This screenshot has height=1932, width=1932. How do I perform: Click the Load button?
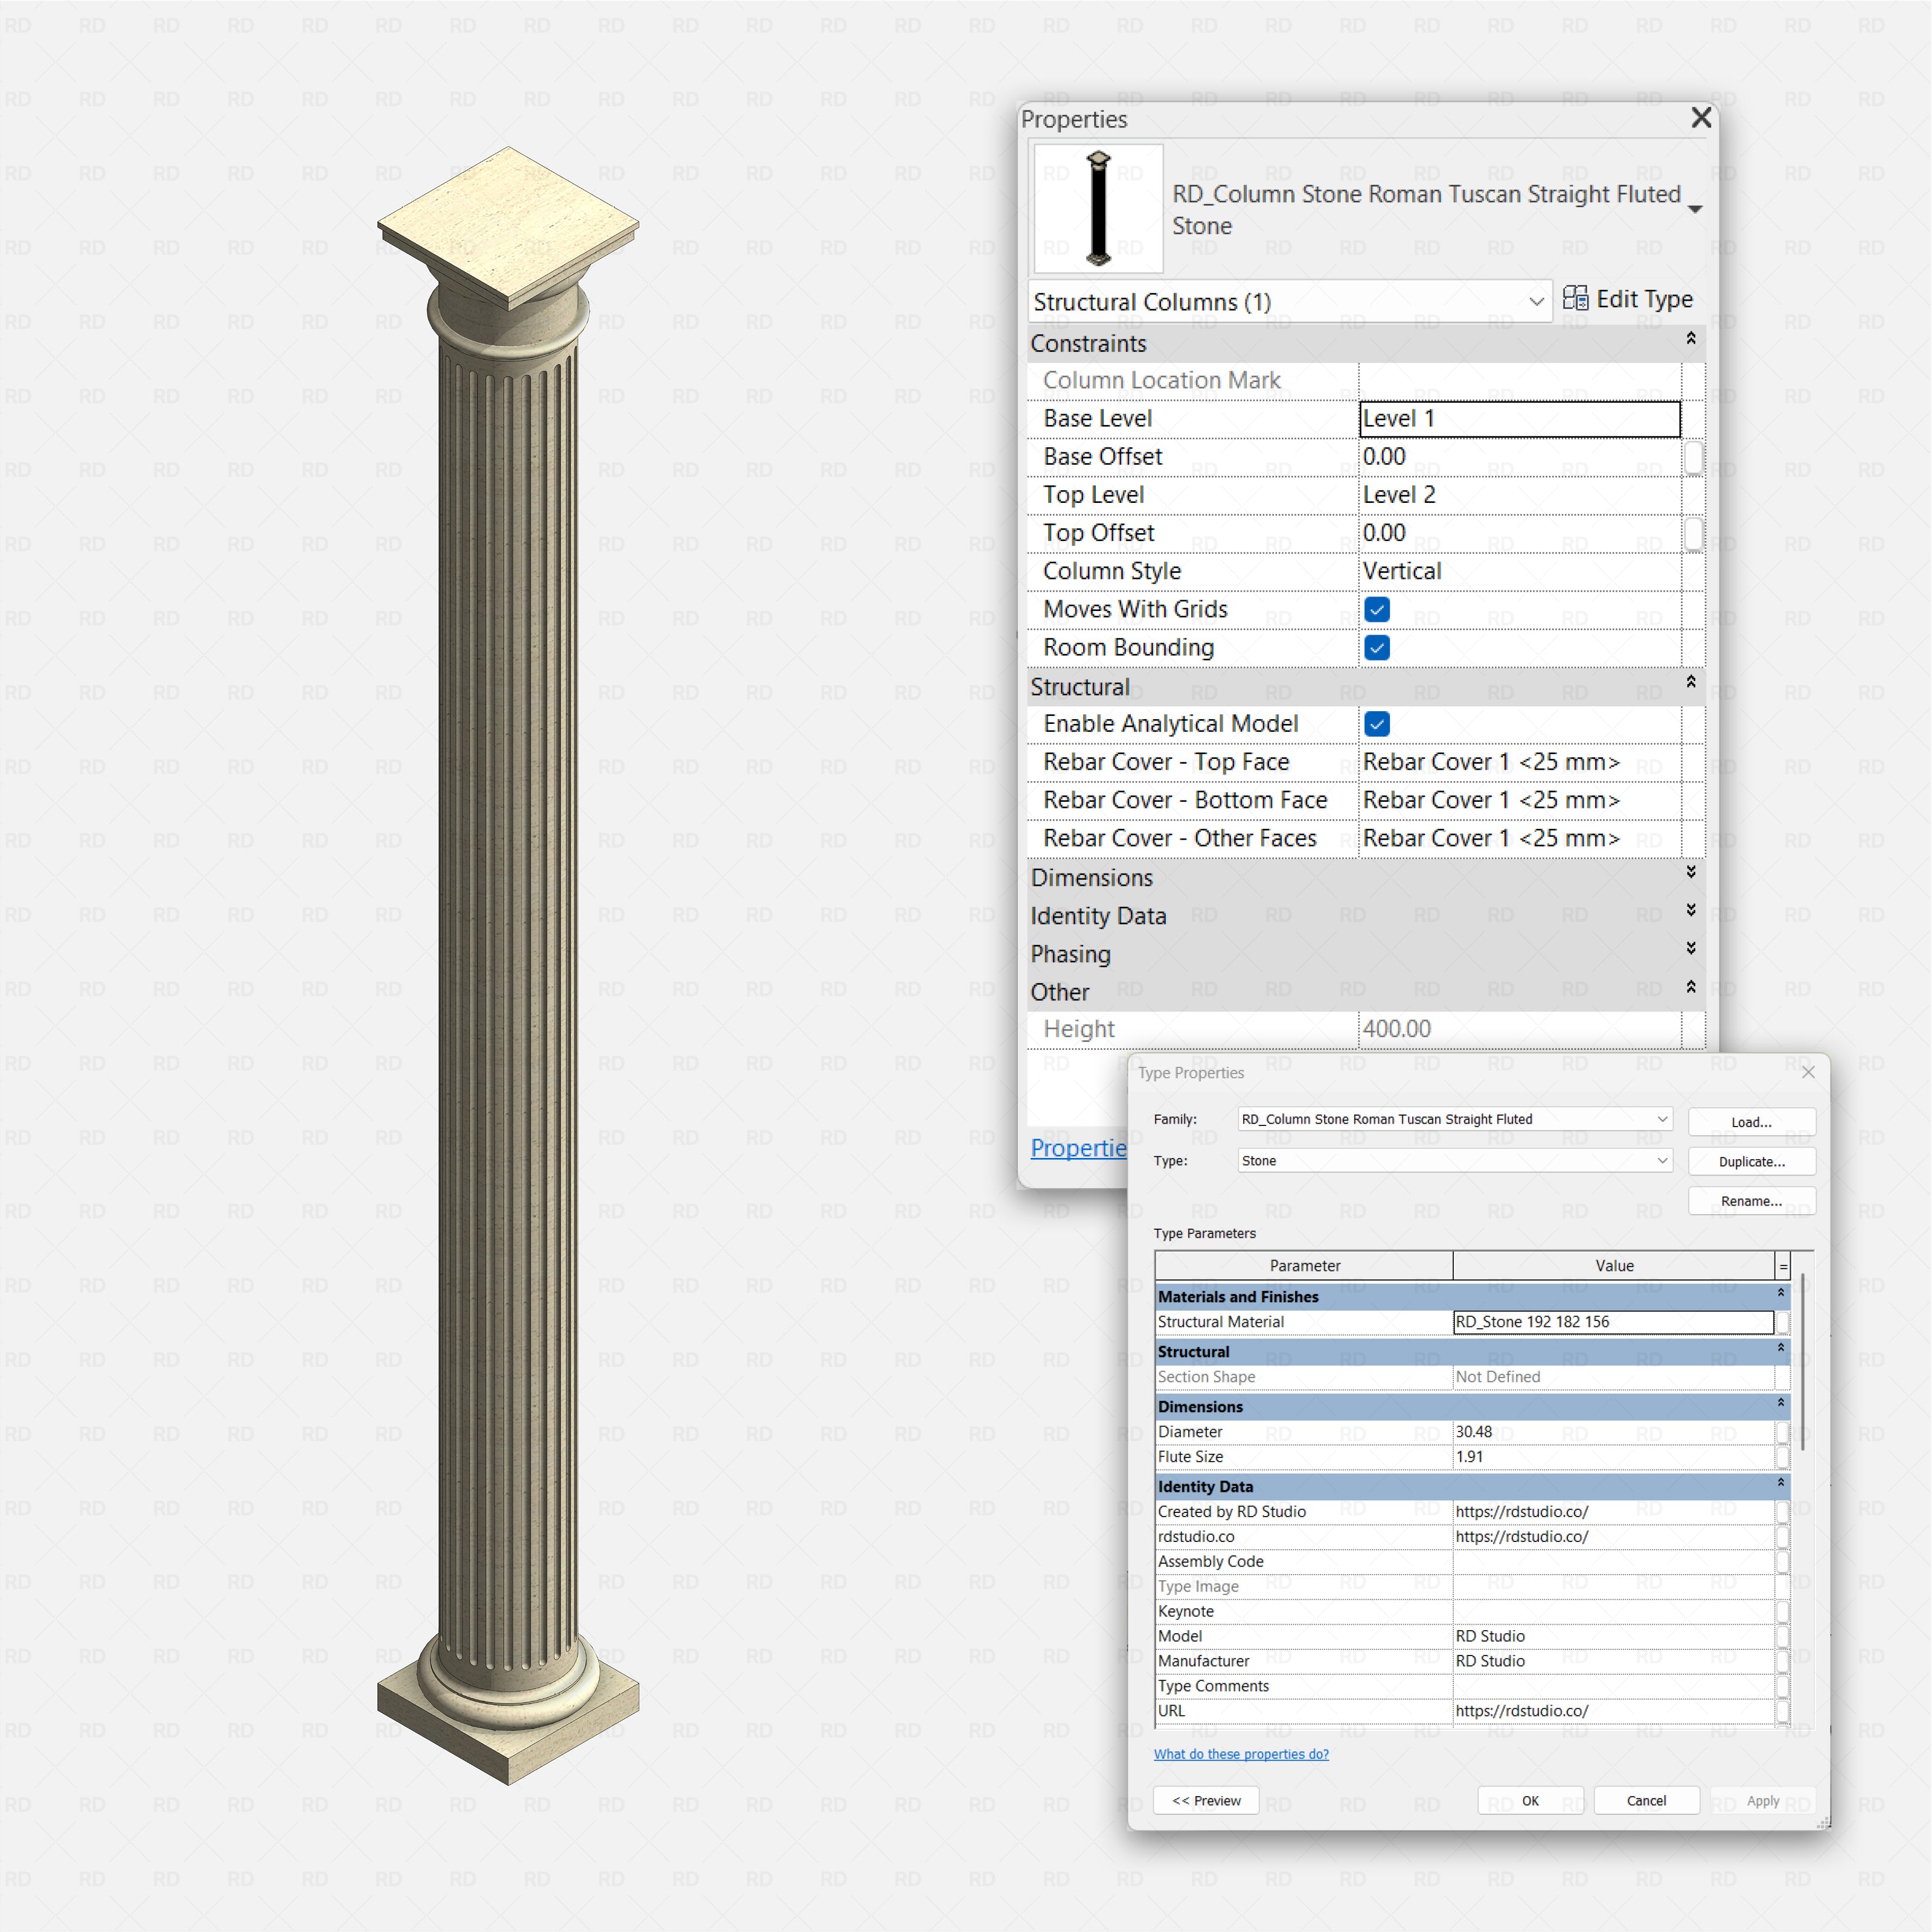[x=1751, y=1121]
